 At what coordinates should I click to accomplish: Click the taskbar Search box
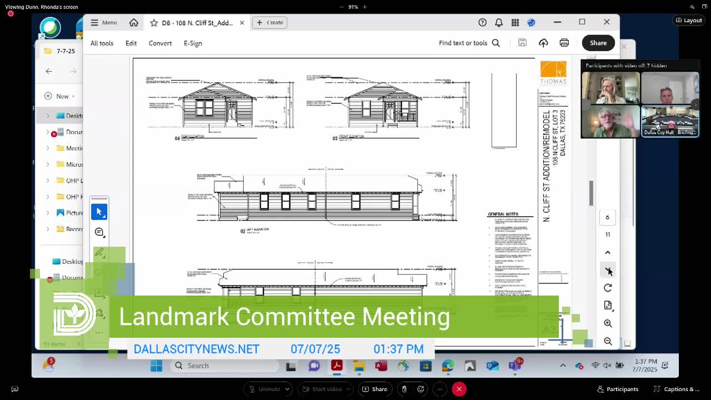coord(224,366)
